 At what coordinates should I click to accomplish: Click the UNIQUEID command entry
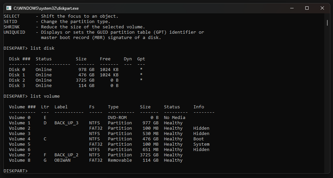14,32
